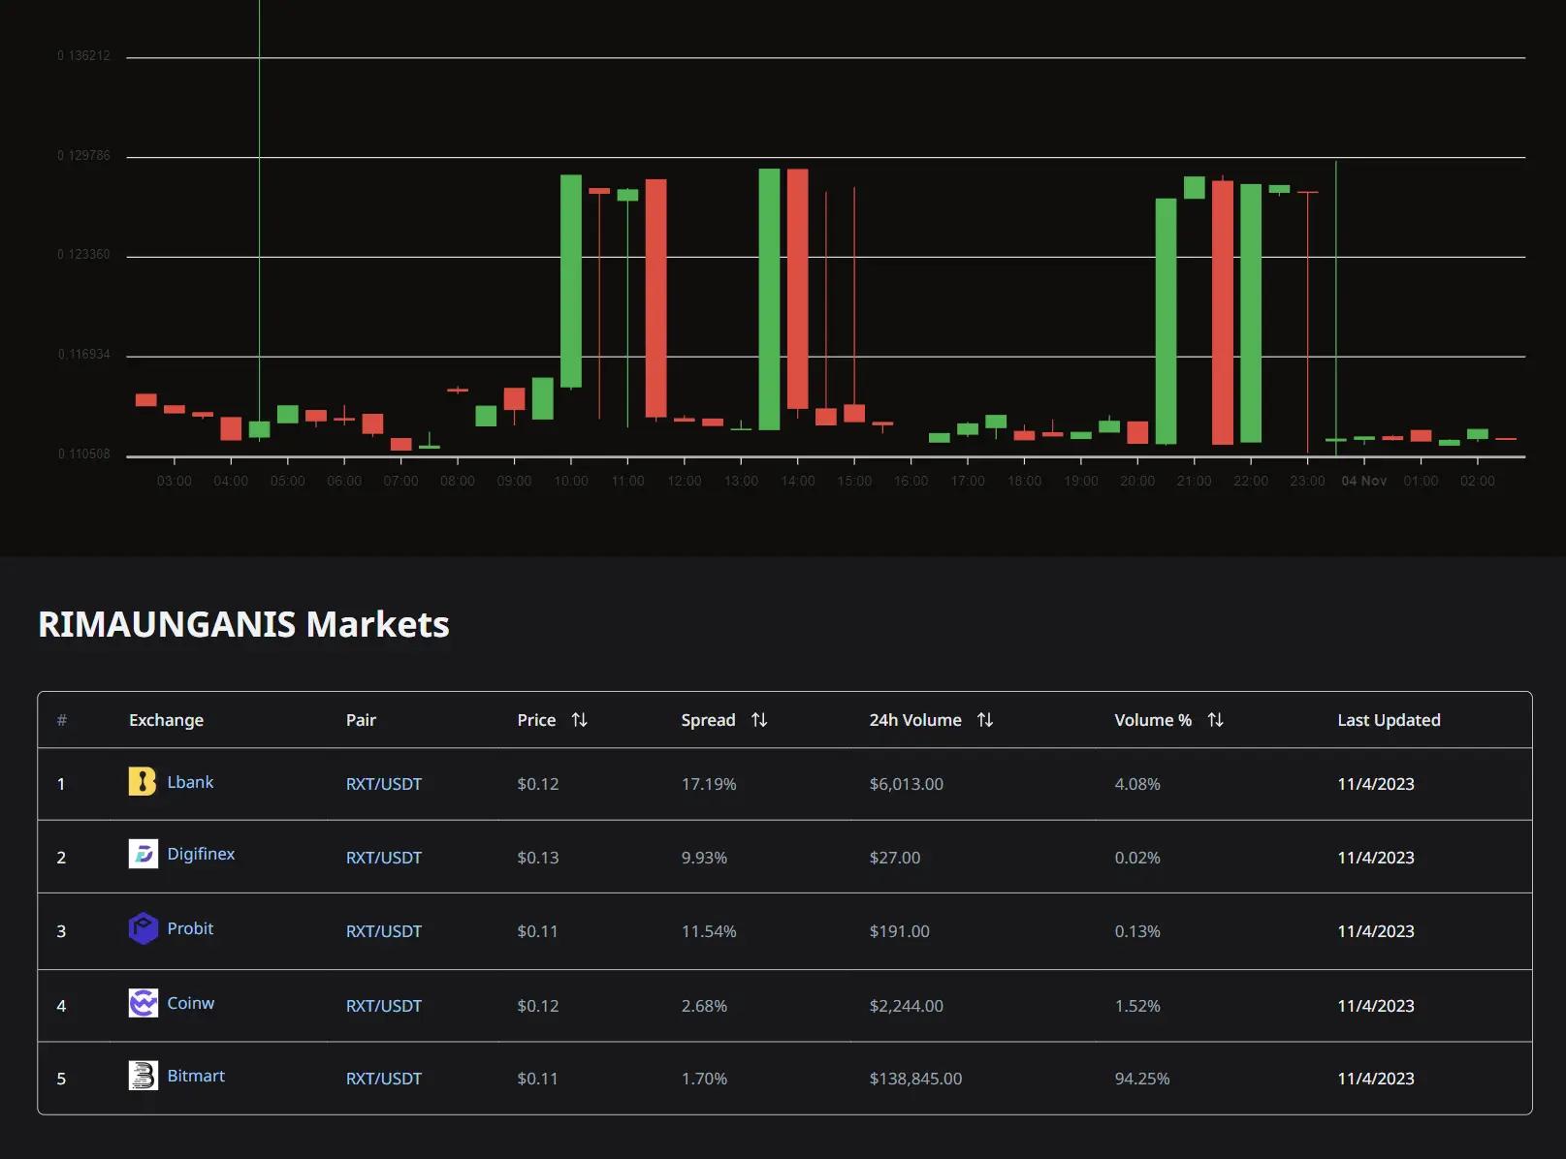Viewport: 1566px width, 1159px height.
Task: Open the Coinw exchange link
Action: click(x=190, y=1003)
